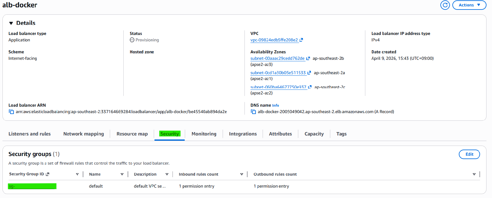Edit the security groups

(469, 154)
